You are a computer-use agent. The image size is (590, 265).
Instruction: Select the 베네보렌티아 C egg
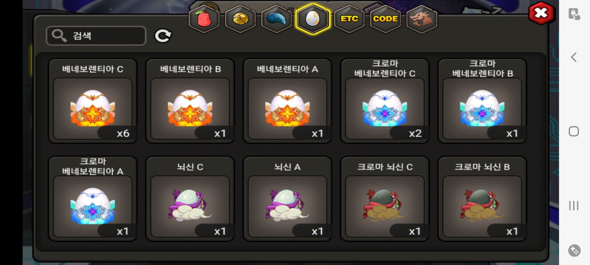click(93, 101)
